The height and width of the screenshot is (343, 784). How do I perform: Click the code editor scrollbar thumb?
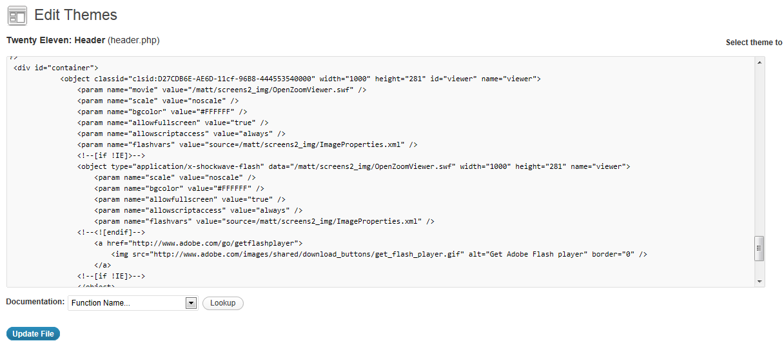tap(759, 248)
